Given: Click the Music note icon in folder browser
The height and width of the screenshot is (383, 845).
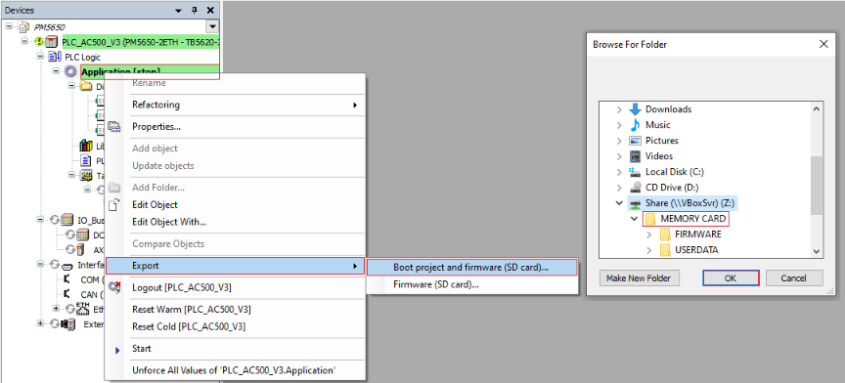Looking at the screenshot, I should point(636,125).
